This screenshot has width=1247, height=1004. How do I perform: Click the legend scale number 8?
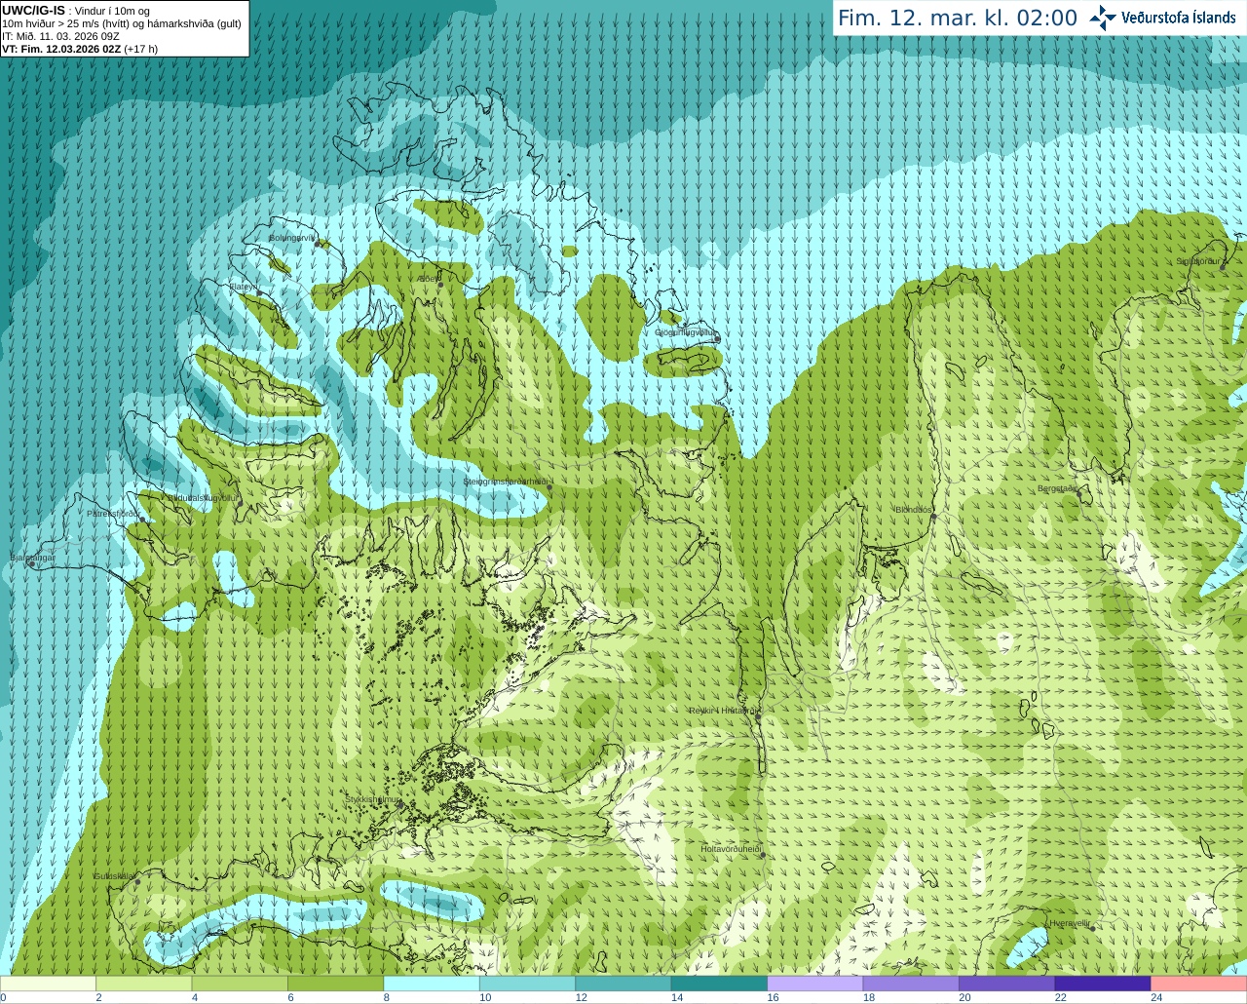[387, 997]
